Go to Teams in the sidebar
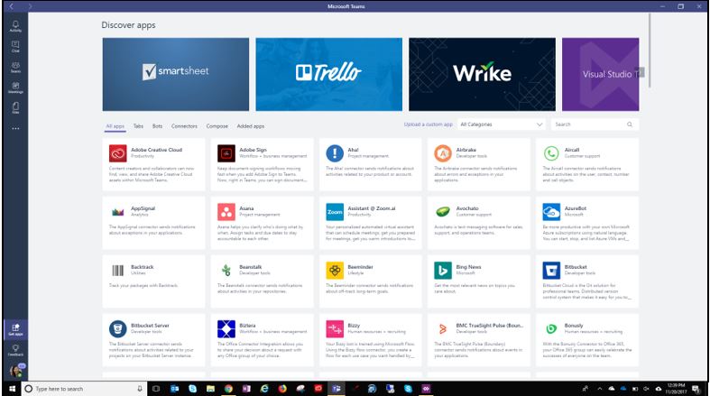710x396 pixels. (15, 67)
